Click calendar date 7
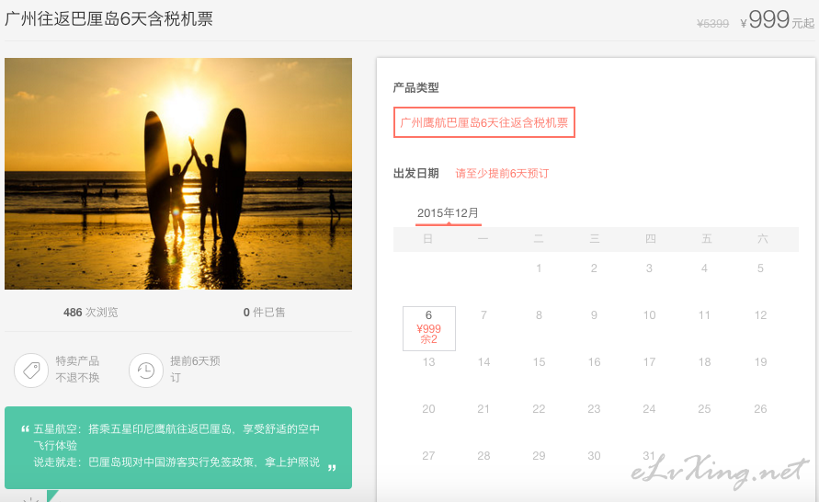The image size is (819, 502). (x=483, y=315)
